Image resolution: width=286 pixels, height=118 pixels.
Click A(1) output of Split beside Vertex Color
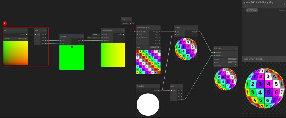coord(182,99)
